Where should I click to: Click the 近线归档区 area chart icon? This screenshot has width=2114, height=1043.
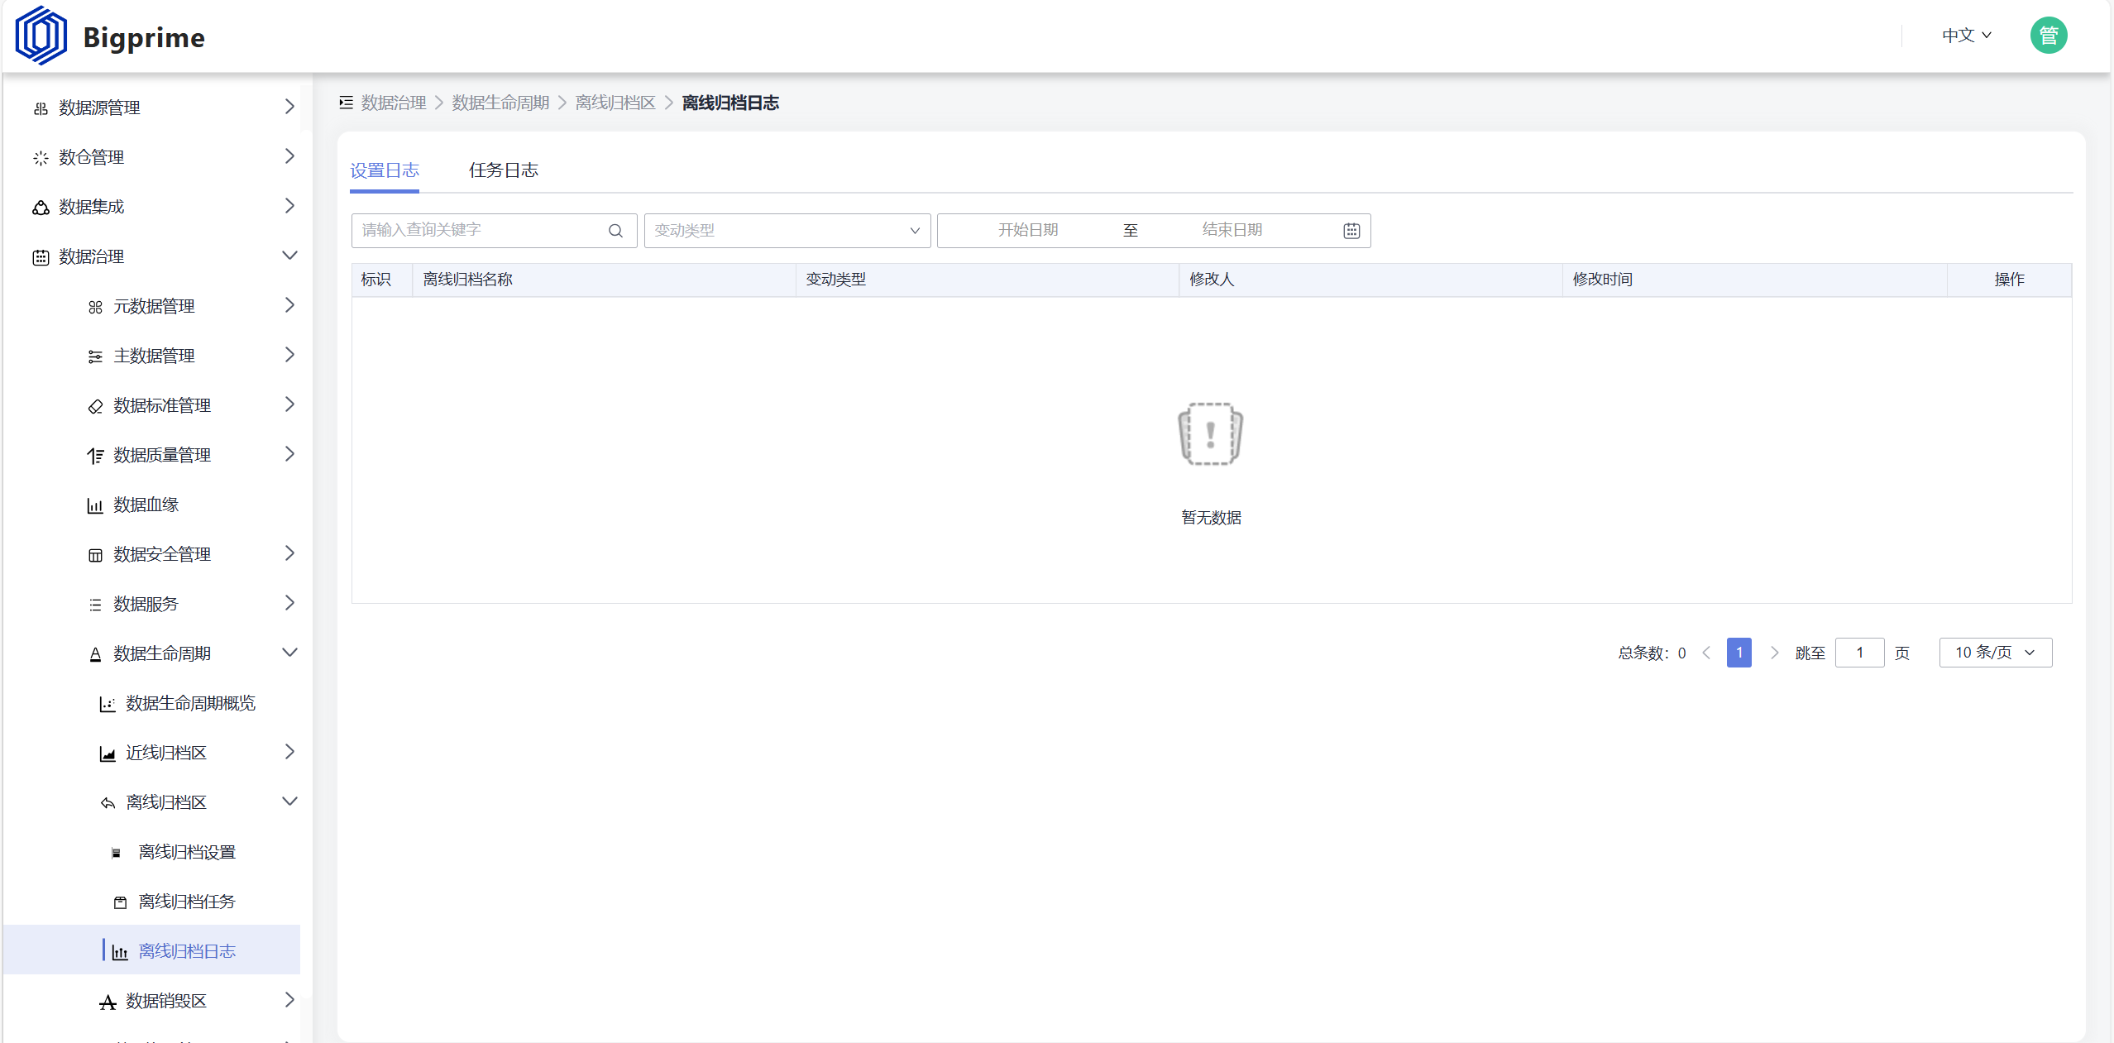coord(108,754)
